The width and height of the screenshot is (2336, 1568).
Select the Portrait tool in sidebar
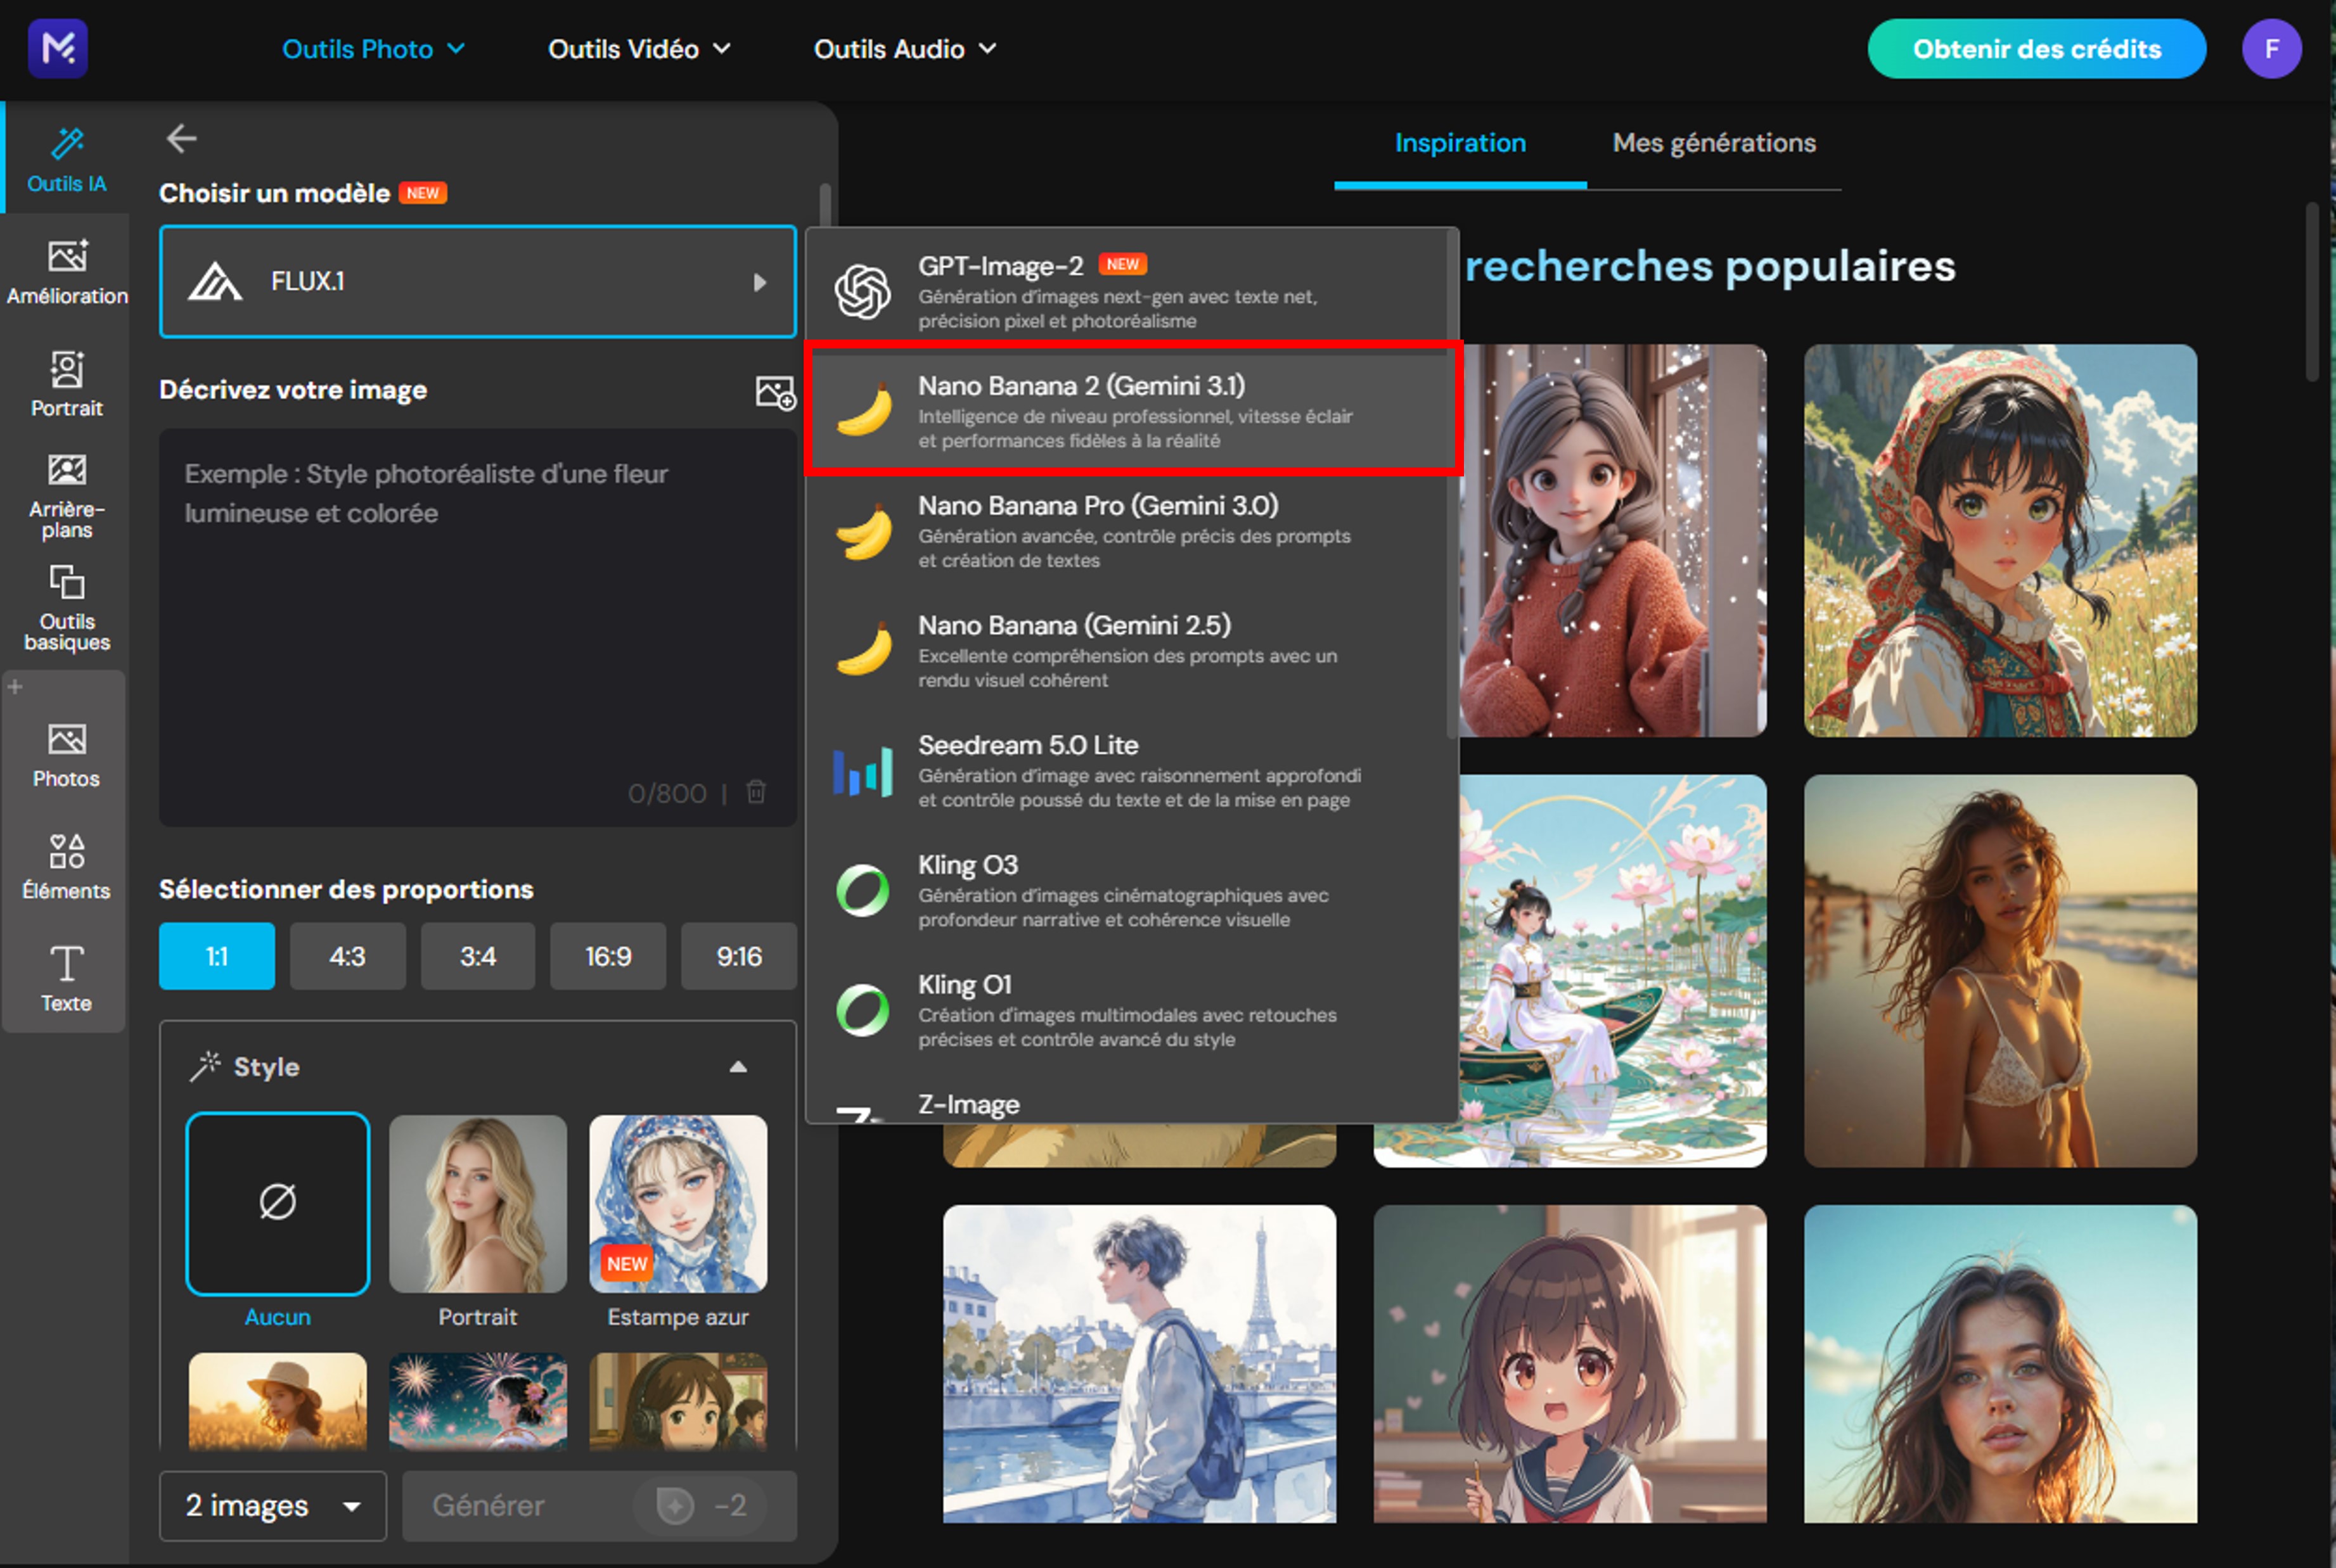pos(66,384)
